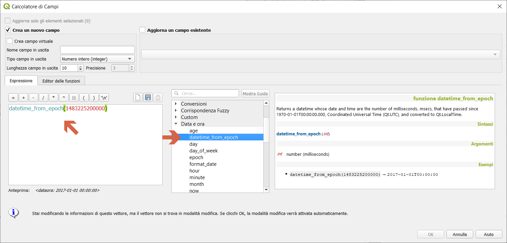The width and height of the screenshot is (507, 243).
Task: Enable 'Crea campo virtuale' checkbox
Action: click(10, 41)
